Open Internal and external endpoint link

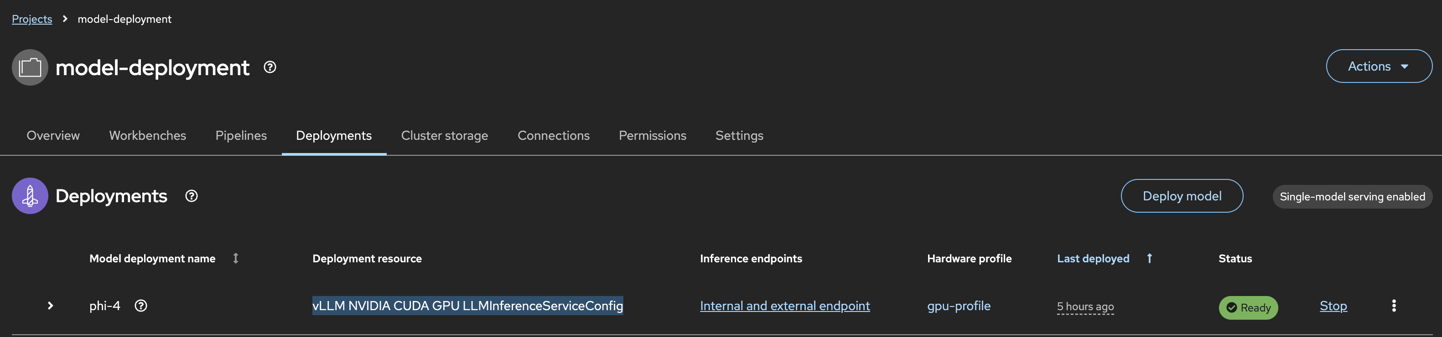[x=785, y=306]
